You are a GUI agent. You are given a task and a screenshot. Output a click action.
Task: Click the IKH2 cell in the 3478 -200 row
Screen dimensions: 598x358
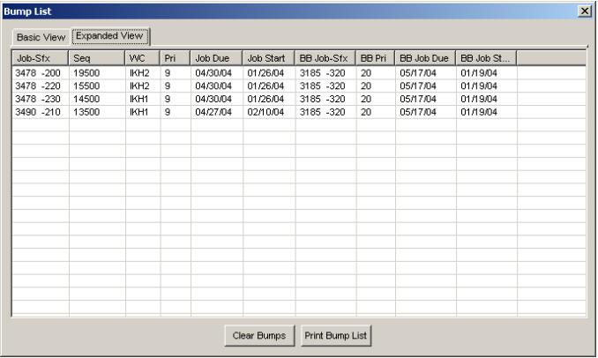click(x=143, y=73)
